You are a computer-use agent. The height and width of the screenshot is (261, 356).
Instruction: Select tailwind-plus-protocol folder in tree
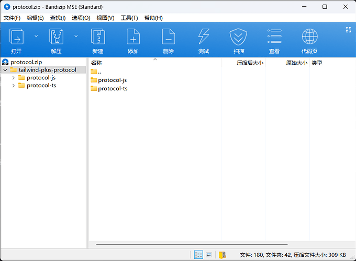click(x=48, y=70)
